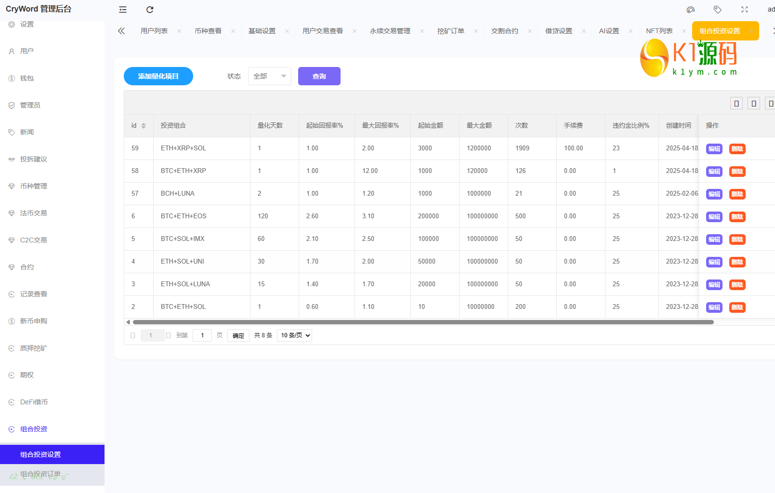Viewport: 775px width, 493px height.
Task: Close the 币种查看 tab
Action: point(233,31)
